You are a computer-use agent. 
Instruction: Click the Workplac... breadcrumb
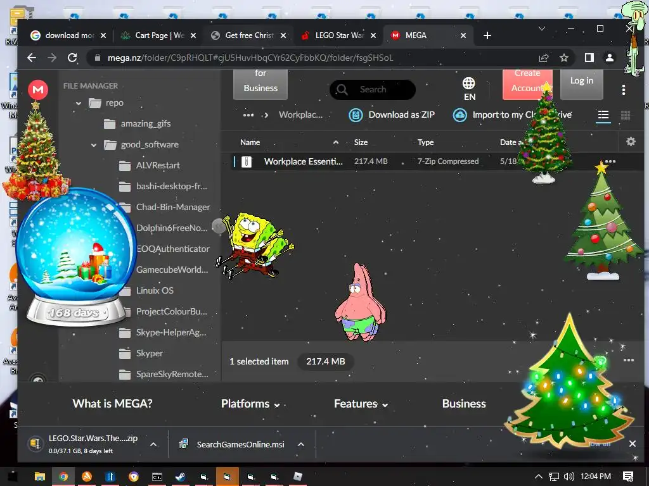[x=300, y=115]
